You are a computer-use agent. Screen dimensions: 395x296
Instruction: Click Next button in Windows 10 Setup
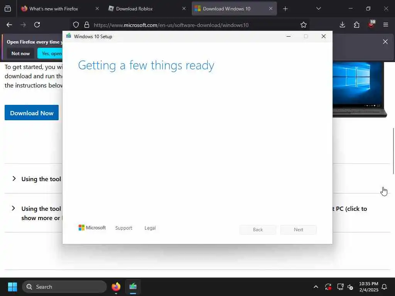(x=298, y=230)
